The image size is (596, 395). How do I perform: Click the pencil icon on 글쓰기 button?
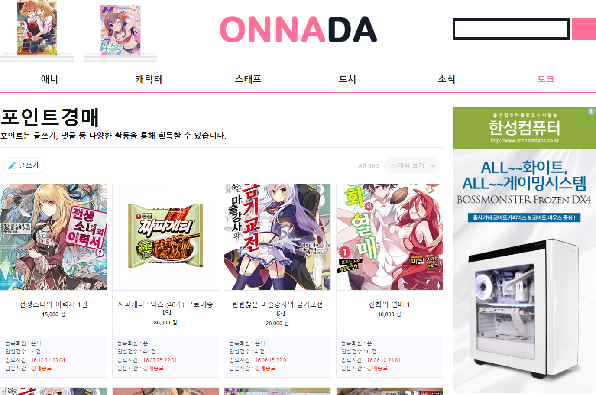point(12,165)
